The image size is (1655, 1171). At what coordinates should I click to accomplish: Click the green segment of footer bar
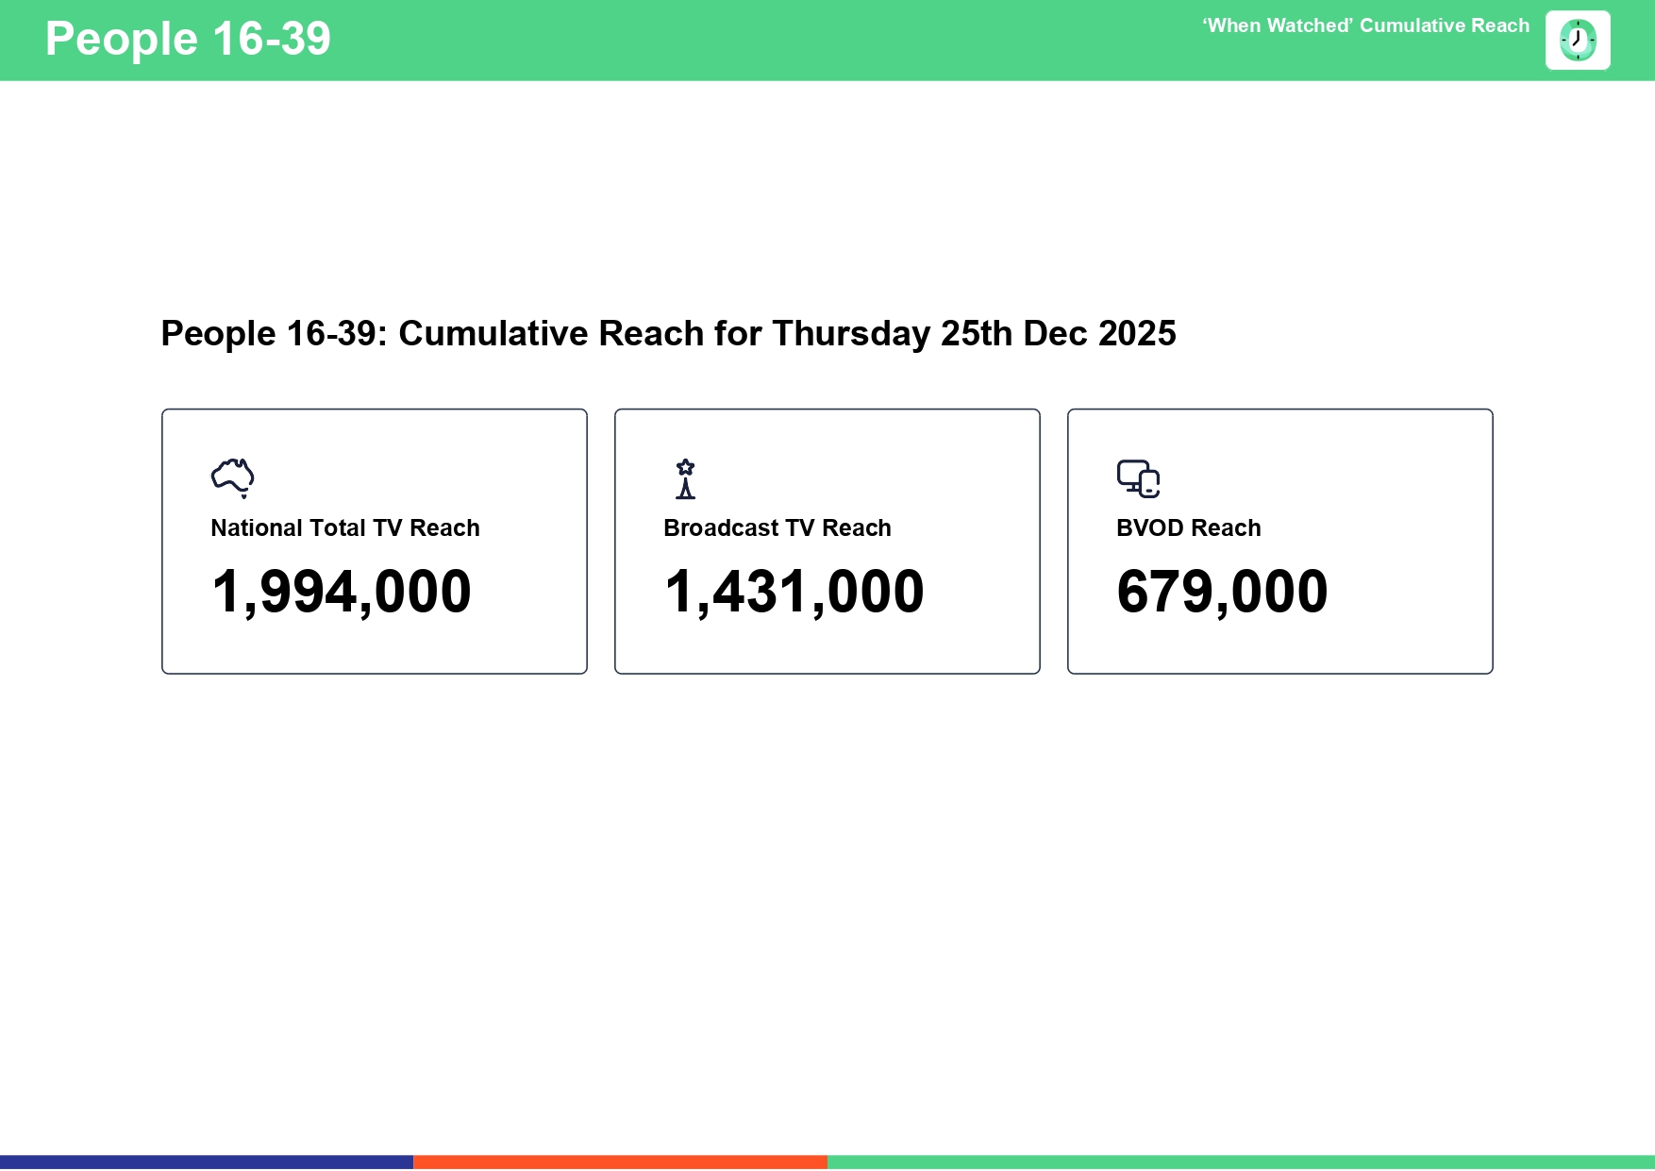click(1241, 1163)
